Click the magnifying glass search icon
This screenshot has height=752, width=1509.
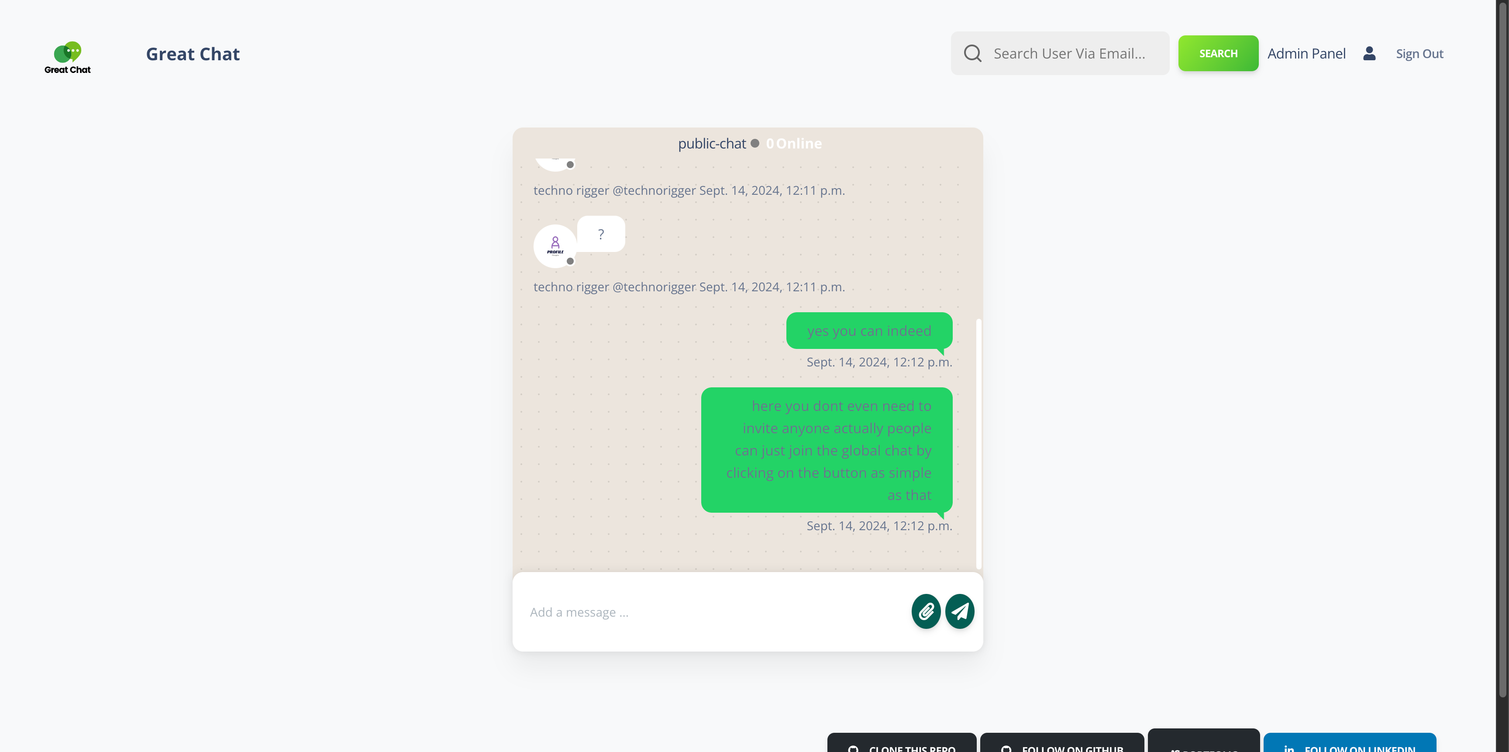pos(972,53)
